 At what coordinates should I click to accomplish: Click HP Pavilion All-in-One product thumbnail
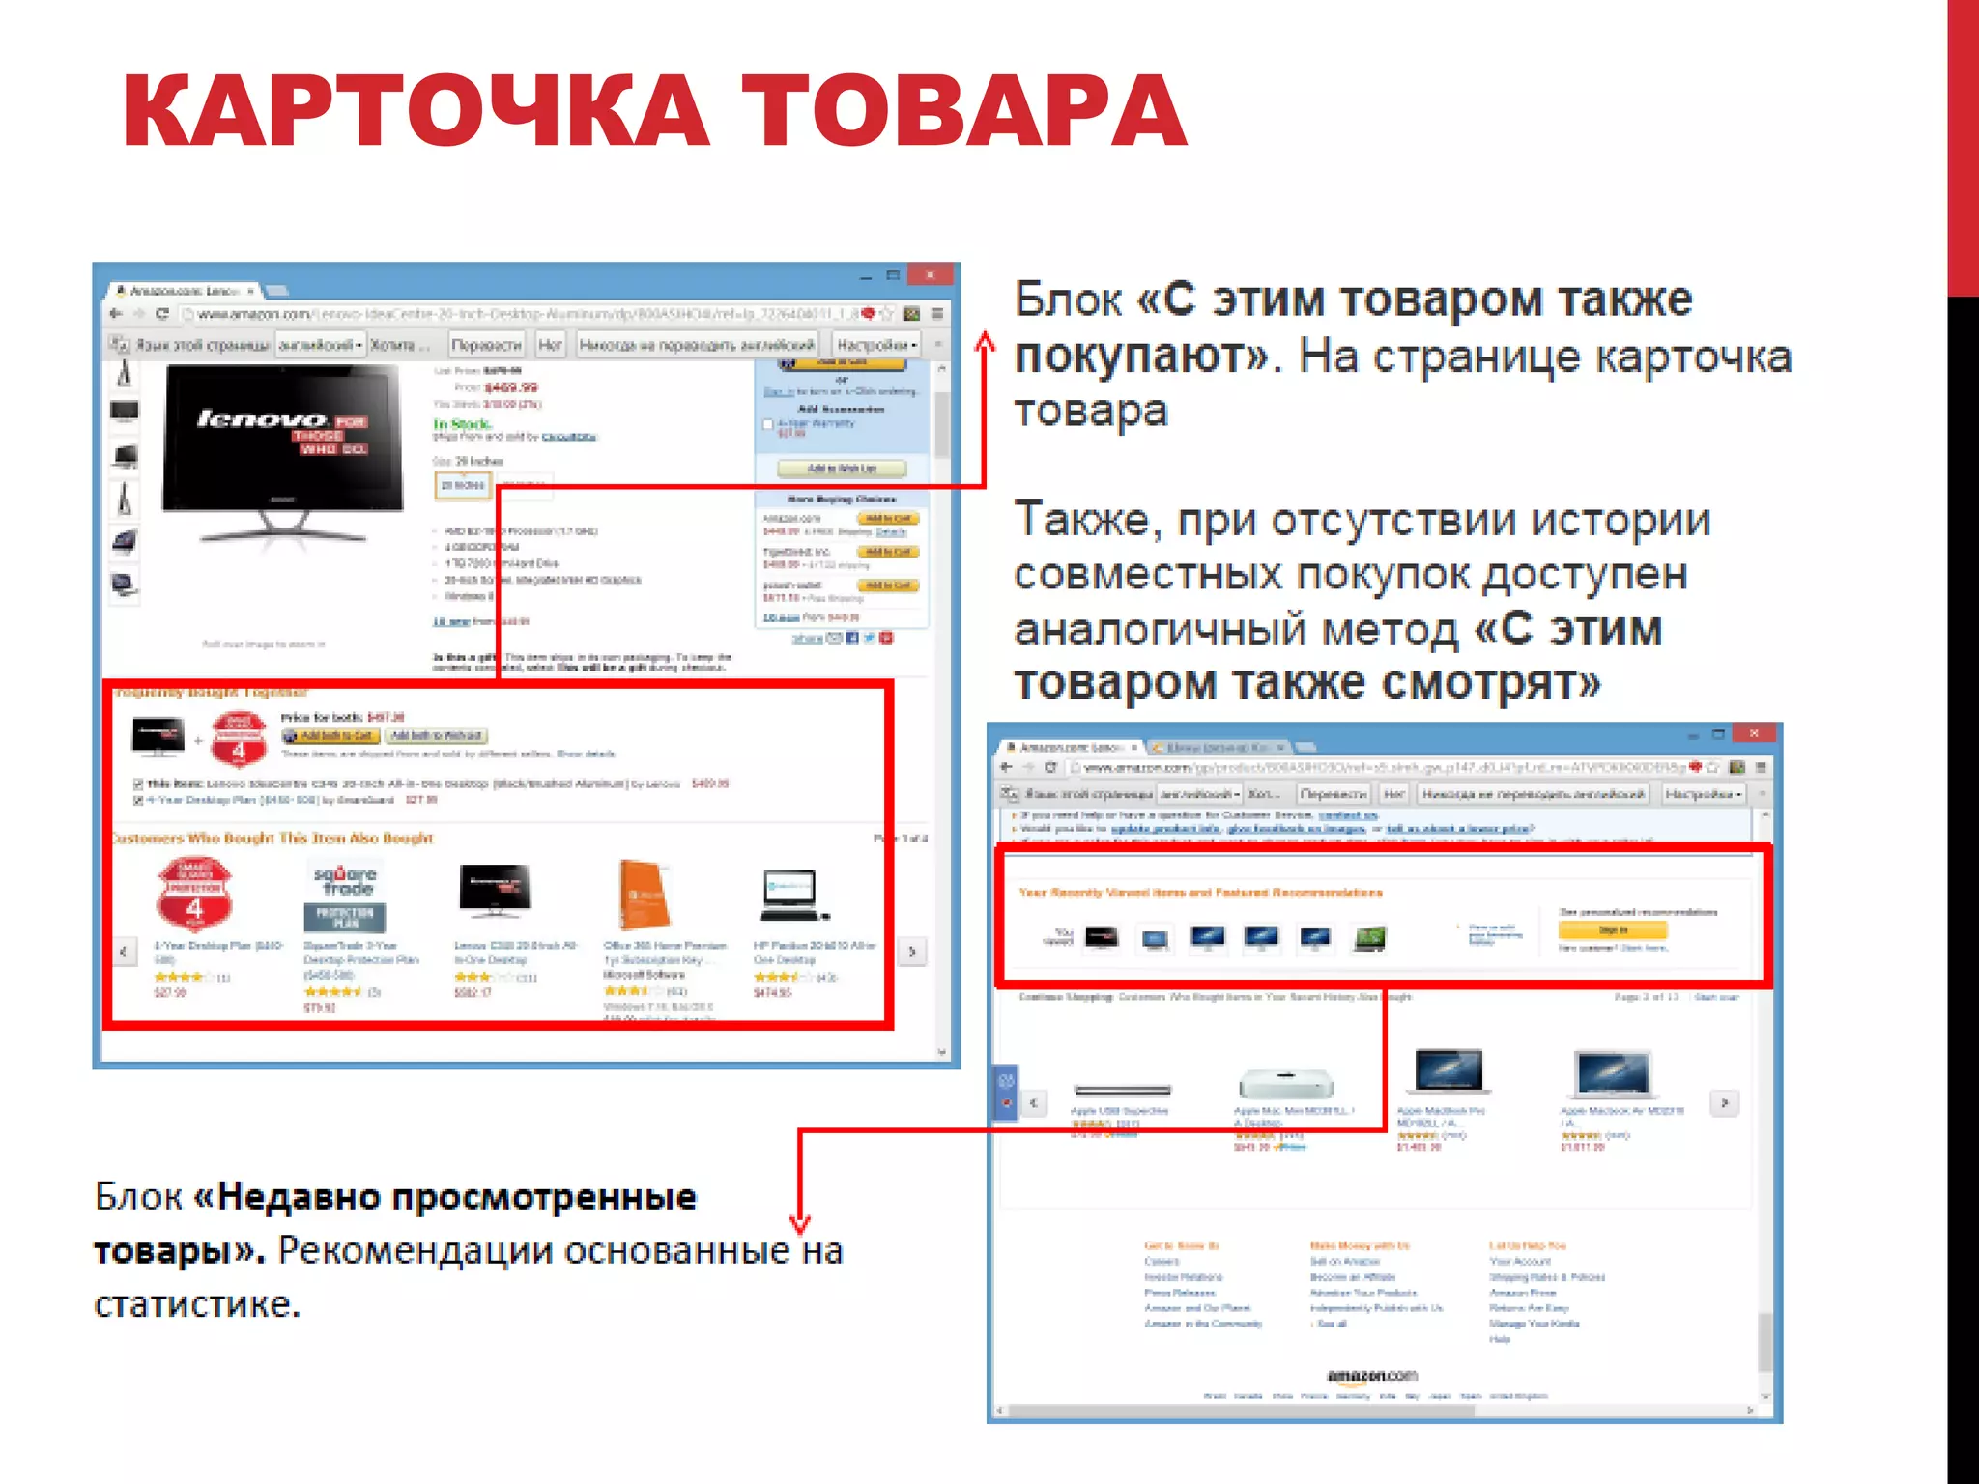pyautogui.click(x=794, y=896)
